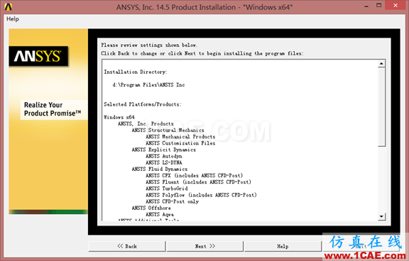Click the 'Windows x64' list entry
409x261 pixels.
tap(119, 117)
